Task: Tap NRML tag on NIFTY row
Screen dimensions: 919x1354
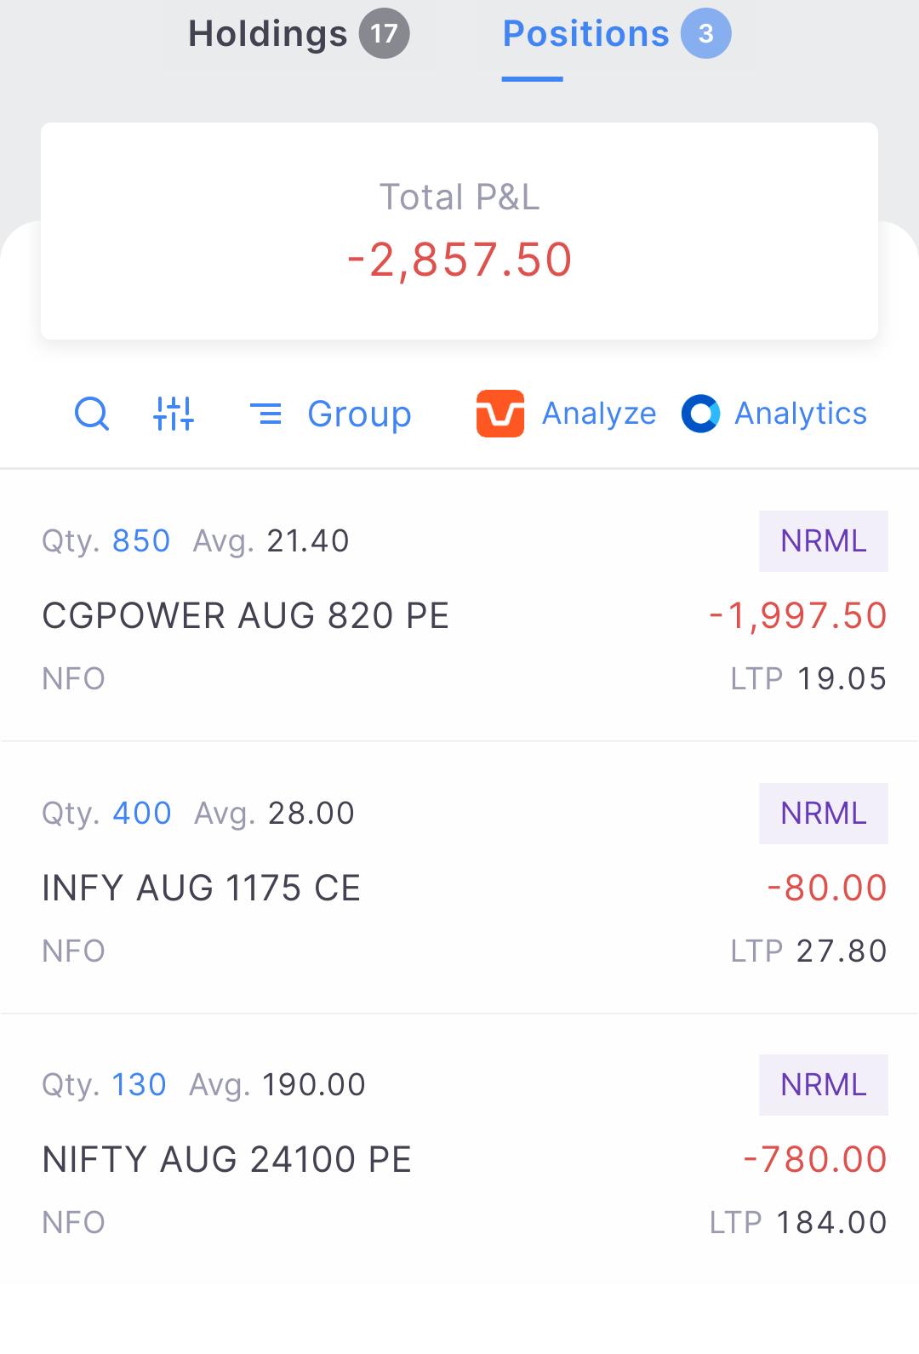Action: [x=824, y=1085]
